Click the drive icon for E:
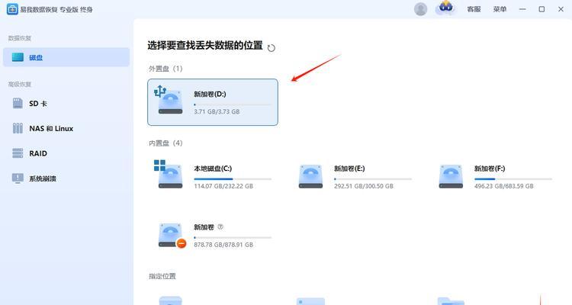The width and height of the screenshot is (572, 305). (310, 177)
